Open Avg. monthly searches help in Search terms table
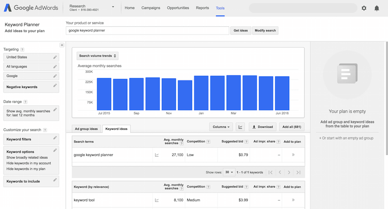 182,143
